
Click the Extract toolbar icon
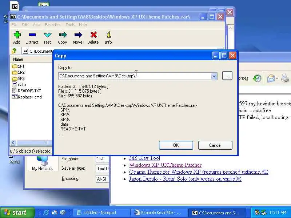[32, 38]
